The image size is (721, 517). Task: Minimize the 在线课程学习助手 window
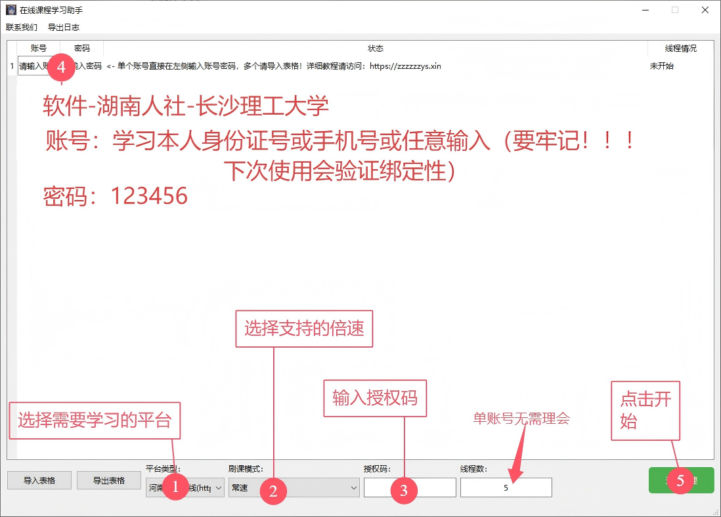coord(644,10)
